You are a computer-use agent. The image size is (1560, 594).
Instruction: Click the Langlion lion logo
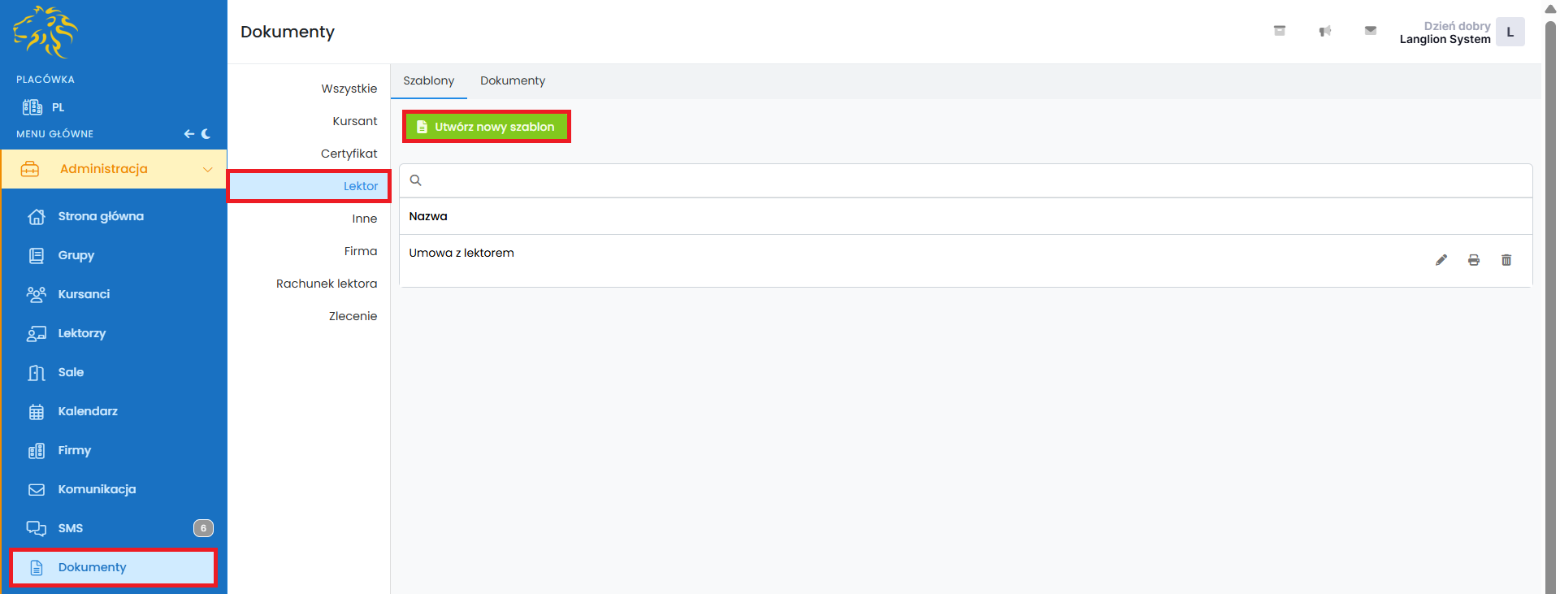click(x=45, y=33)
